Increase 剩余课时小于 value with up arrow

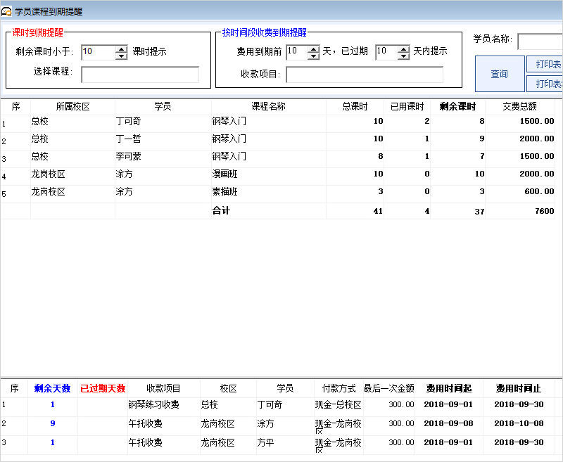click(121, 49)
